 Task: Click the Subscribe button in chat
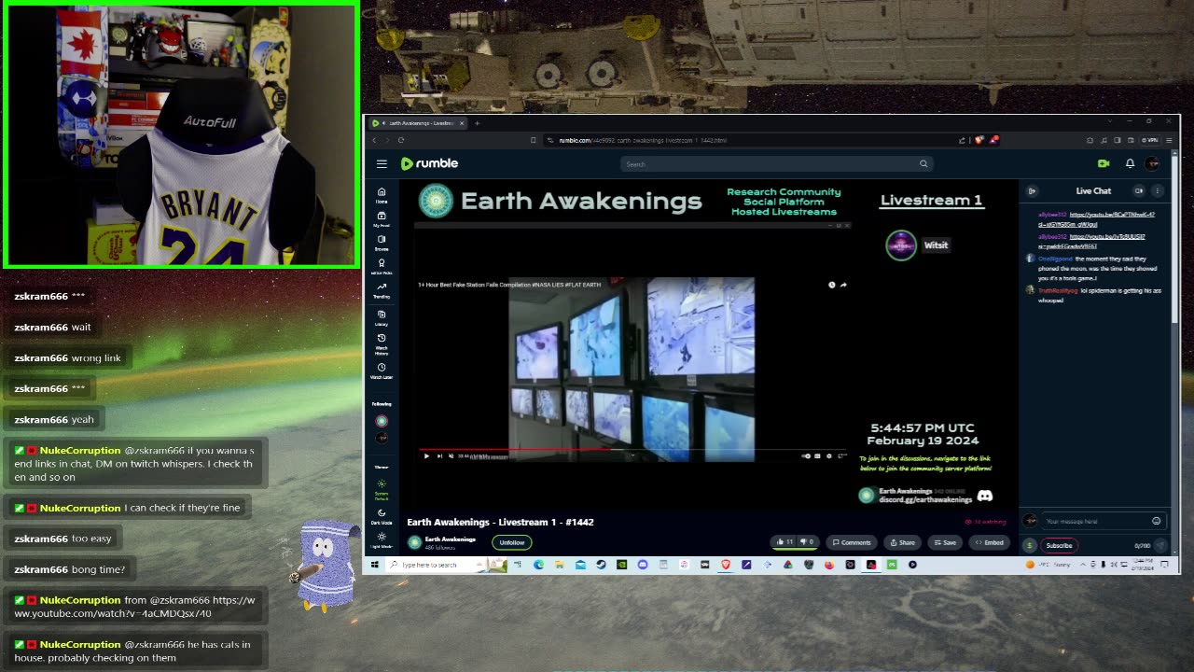[x=1059, y=545]
